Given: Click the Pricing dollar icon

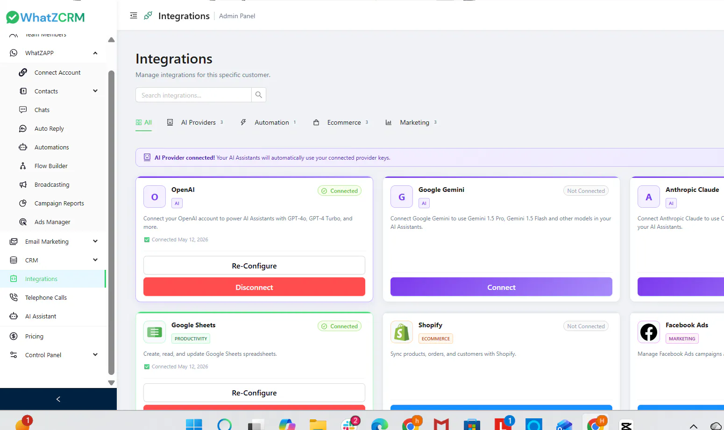Looking at the screenshot, I should pyautogui.click(x=14, y=336).
